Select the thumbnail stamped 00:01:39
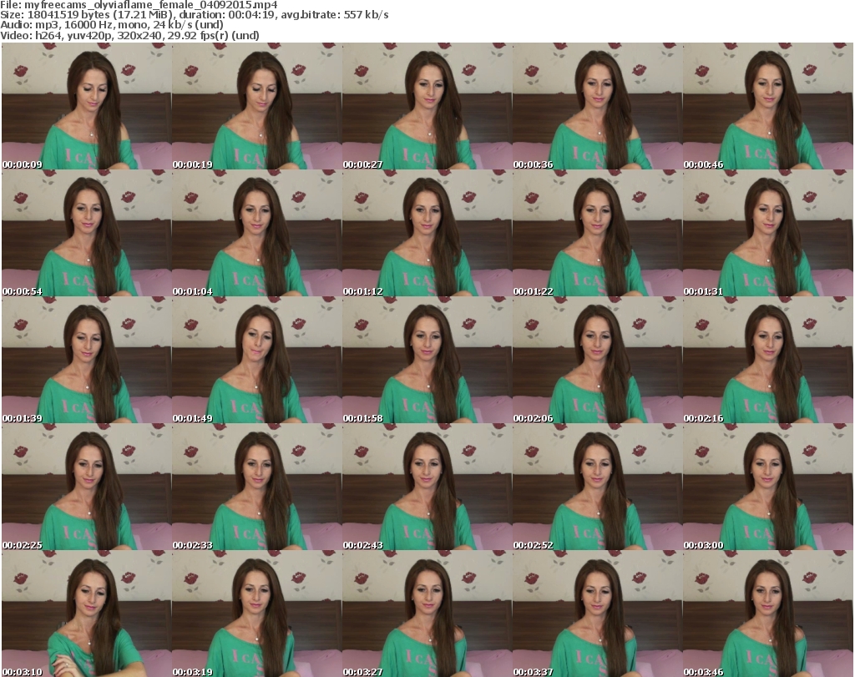 pos(87,361)
